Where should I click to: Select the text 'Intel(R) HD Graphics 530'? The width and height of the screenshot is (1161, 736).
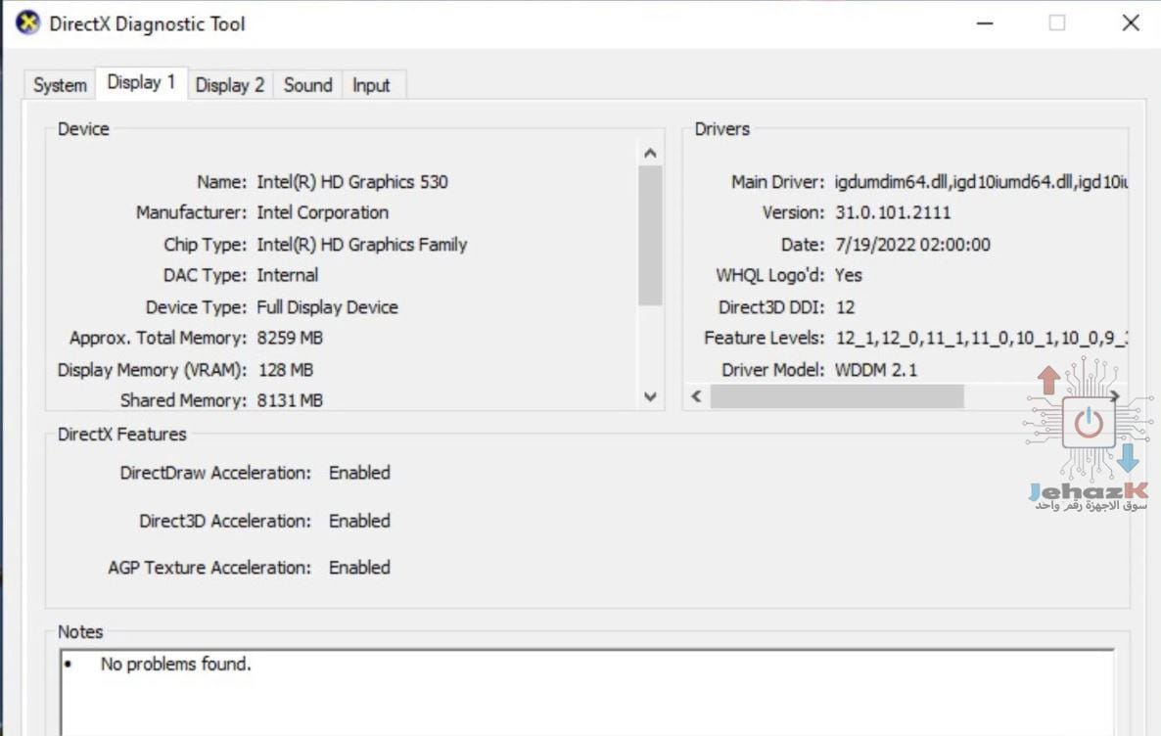(x=352, y=182)
